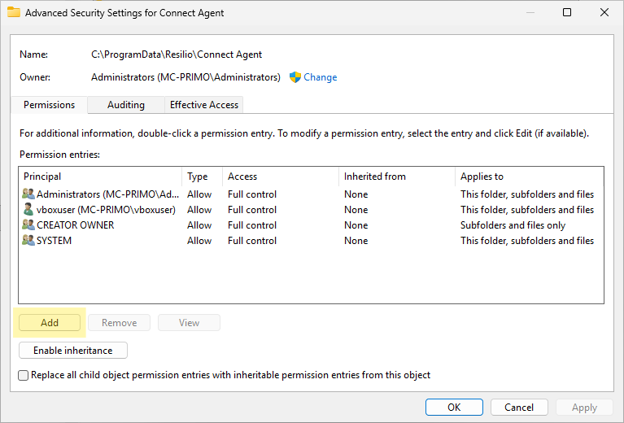
Task: Click the Change owner link
Action: (x=320, y=77)
